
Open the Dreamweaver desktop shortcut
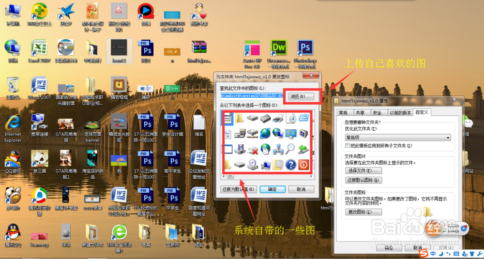pyautogui.click(x=279, y=55)
